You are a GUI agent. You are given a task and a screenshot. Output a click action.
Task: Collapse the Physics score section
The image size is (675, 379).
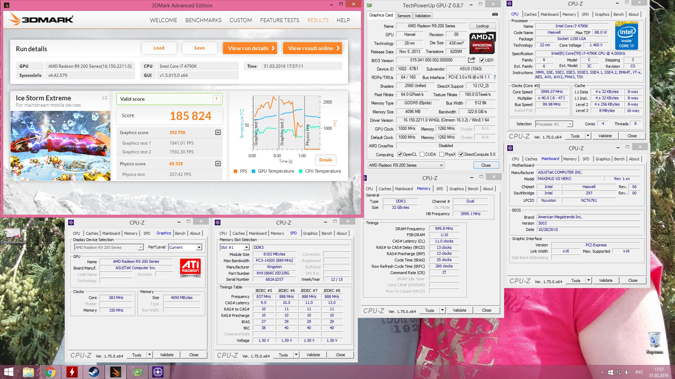[218, 164]
